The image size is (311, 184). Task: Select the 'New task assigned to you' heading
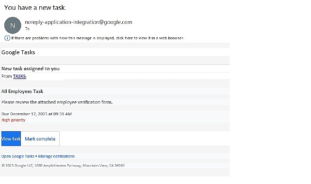point(31,69)
